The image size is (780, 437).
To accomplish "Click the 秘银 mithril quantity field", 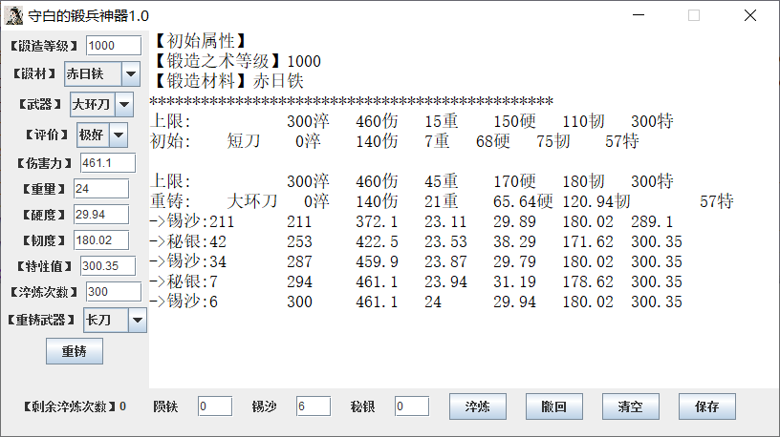I will pyautogui.click(x=411, y=406).
